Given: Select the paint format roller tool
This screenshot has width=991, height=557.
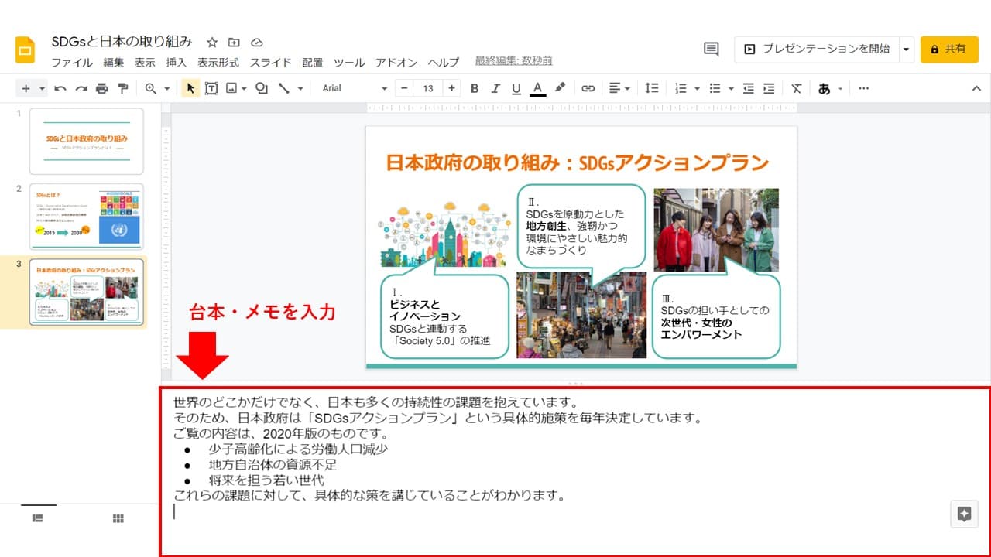Looking at the screenshot, I should click(122, 88).
